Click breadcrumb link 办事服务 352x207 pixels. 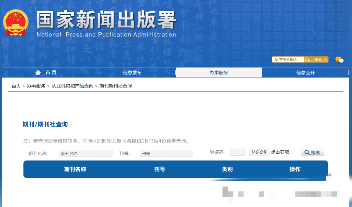pyautogui.click(x=36, y=86)
